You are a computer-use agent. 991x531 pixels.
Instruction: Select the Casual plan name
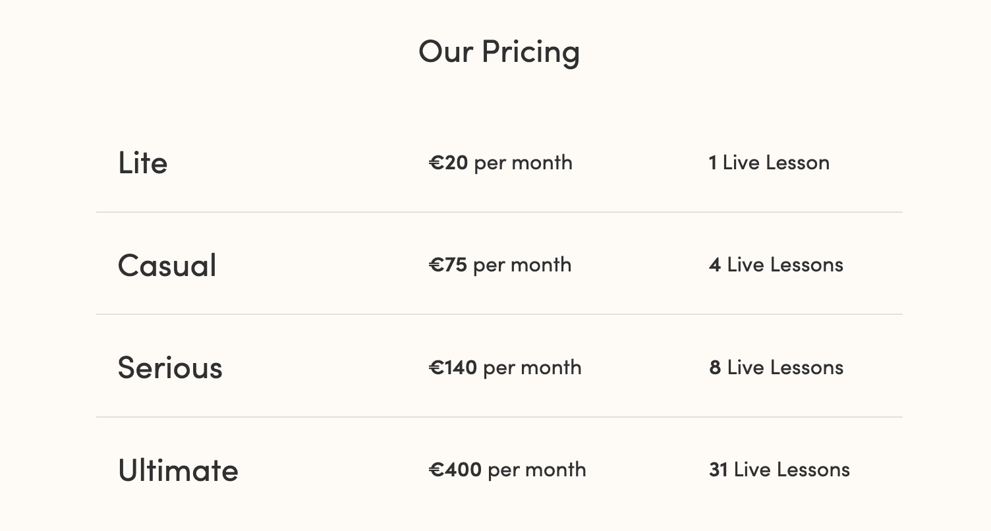(167, 265)
